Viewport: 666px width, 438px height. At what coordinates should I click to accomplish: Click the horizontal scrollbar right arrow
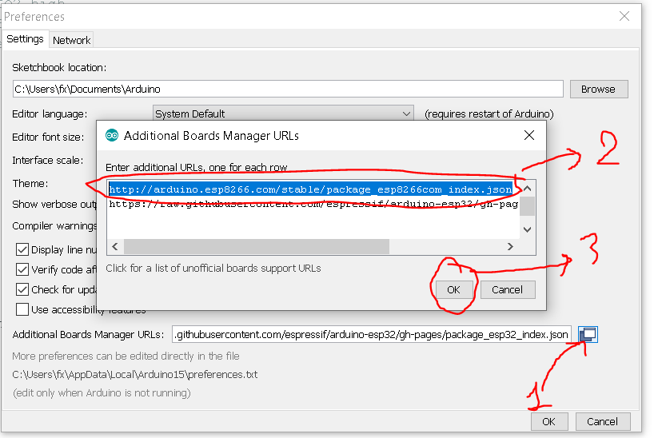(x=511, y=247)
